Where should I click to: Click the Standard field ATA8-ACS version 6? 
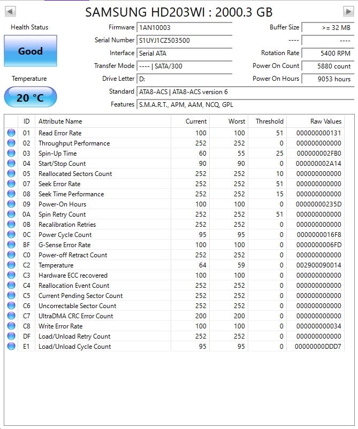coord(245,91)
